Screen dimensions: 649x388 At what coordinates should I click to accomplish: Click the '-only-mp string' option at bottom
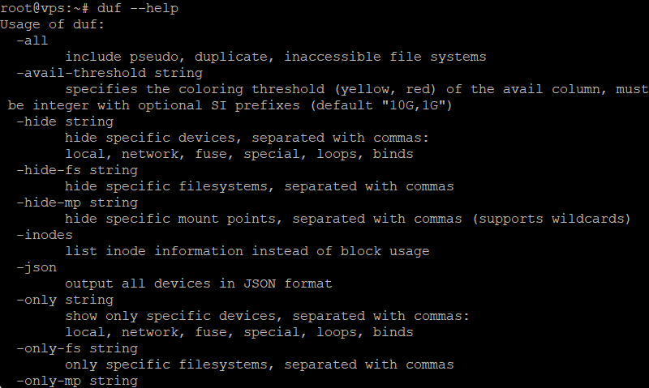coord(77,381)
